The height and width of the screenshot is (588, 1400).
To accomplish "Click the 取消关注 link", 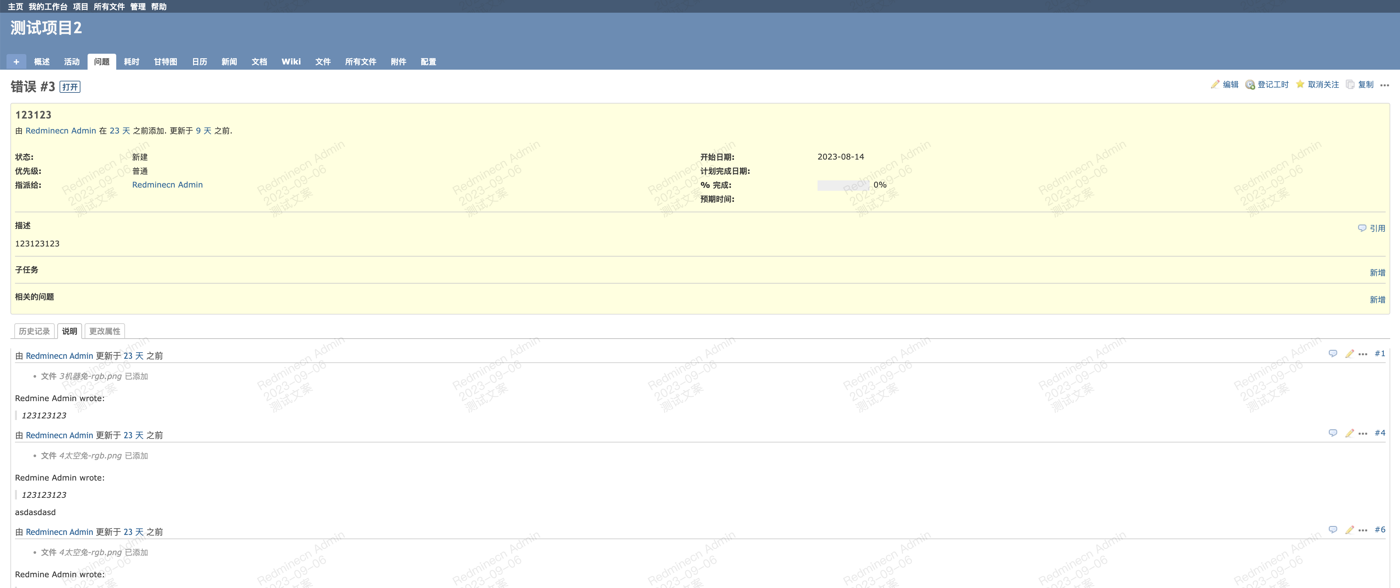I will (x=1323, y=84).
